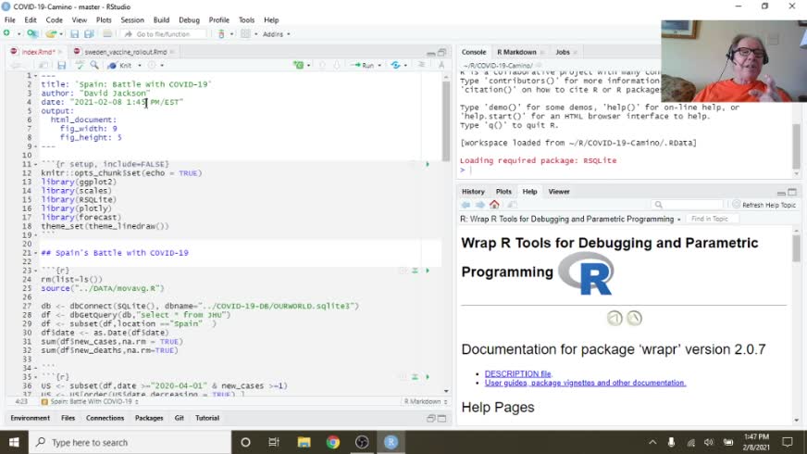Collapse the setup chunk fold at line 11
The height and width of the screenshot is (454, 807).
(x=35, y=164)
